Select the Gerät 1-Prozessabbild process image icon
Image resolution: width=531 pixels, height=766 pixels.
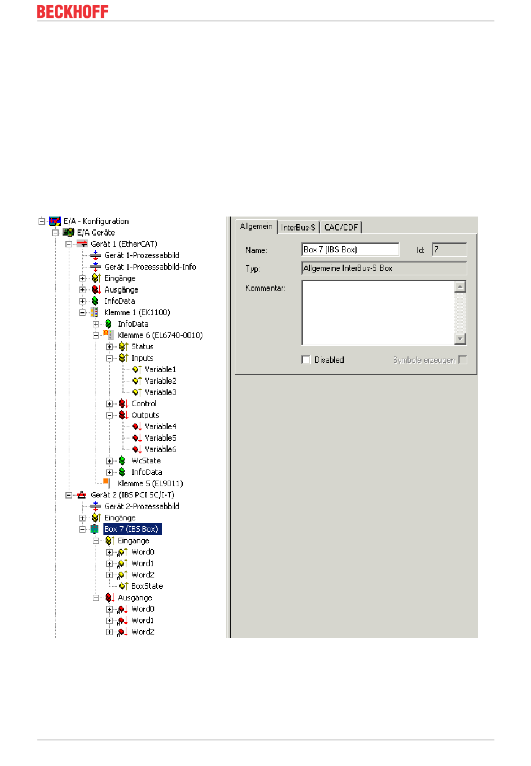[96, 255]
